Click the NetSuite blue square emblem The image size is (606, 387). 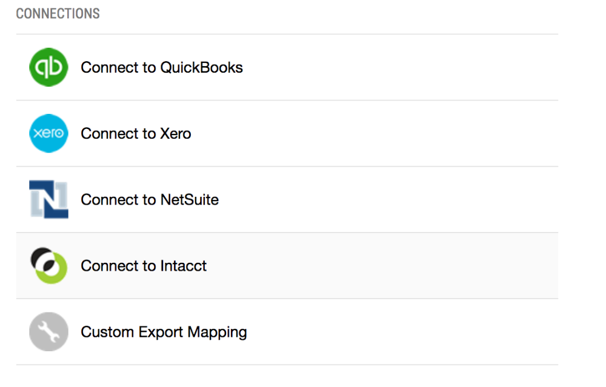point(48,199)
